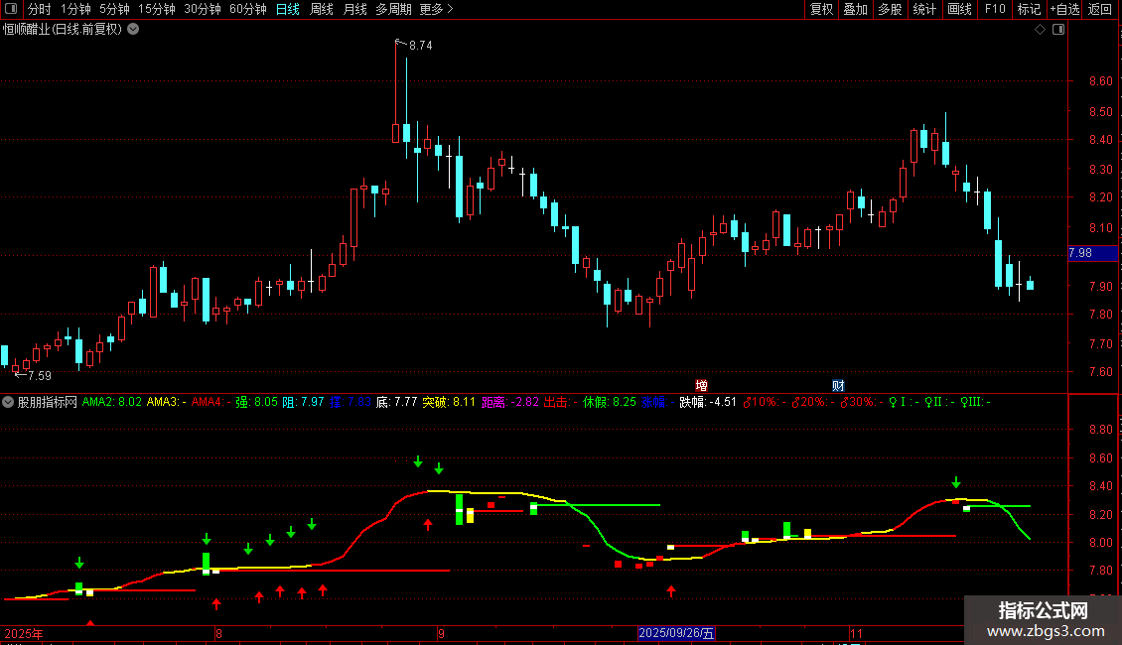The height and width of the screenshot is (645, 1122).
Task: Click the 阻: 7.97 indicator value
Action: [x=304, y=402]
